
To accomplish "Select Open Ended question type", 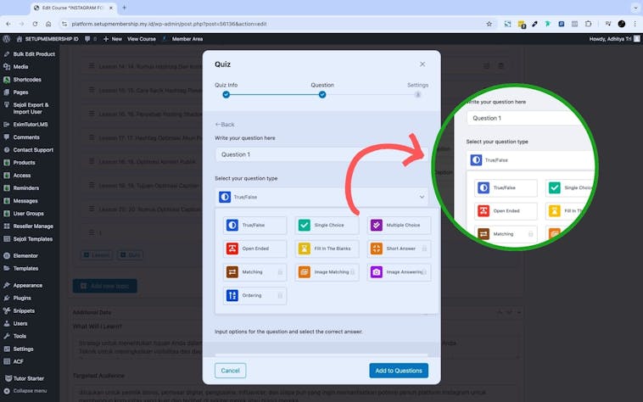I will coord(255,248).
